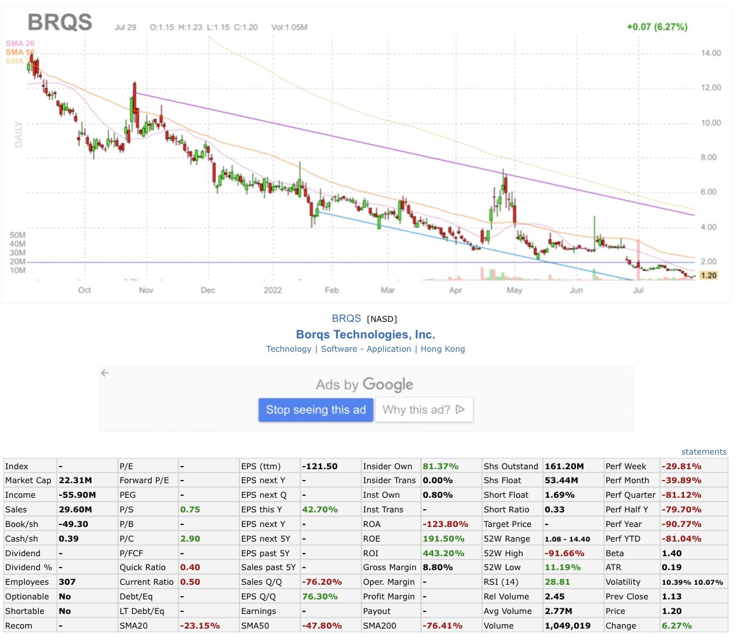Click the Market Cap label
The height and width of the screenshot is (640, 743).
click(x=28, y=481)
